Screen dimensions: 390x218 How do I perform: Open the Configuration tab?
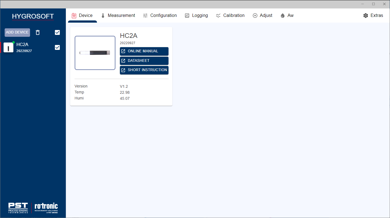click(160, 16)
